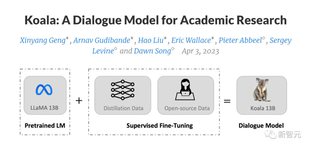The width and height of the screenshot is (311, 148).
Task: Click the koala image
Action: (x=261, y=90)
